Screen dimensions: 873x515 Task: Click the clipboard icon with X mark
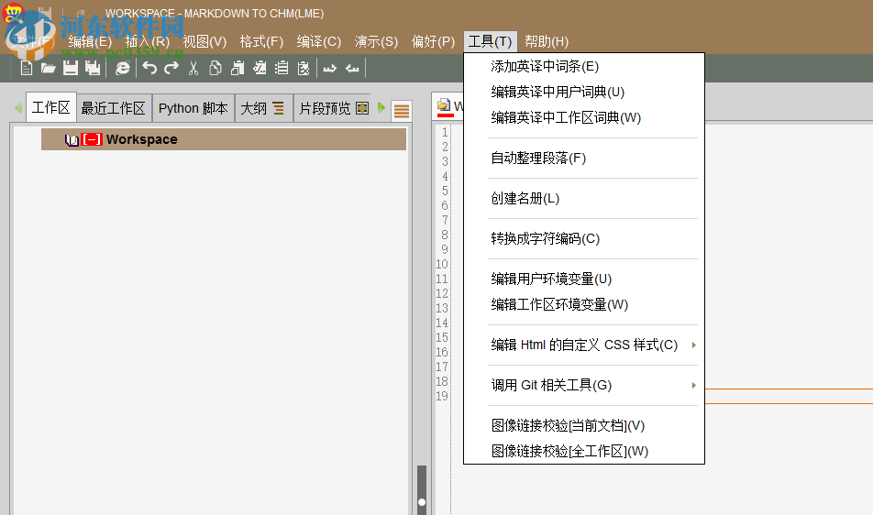(x=304, y=69)
